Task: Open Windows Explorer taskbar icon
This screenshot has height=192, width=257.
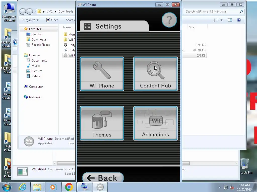Action: 37,187
